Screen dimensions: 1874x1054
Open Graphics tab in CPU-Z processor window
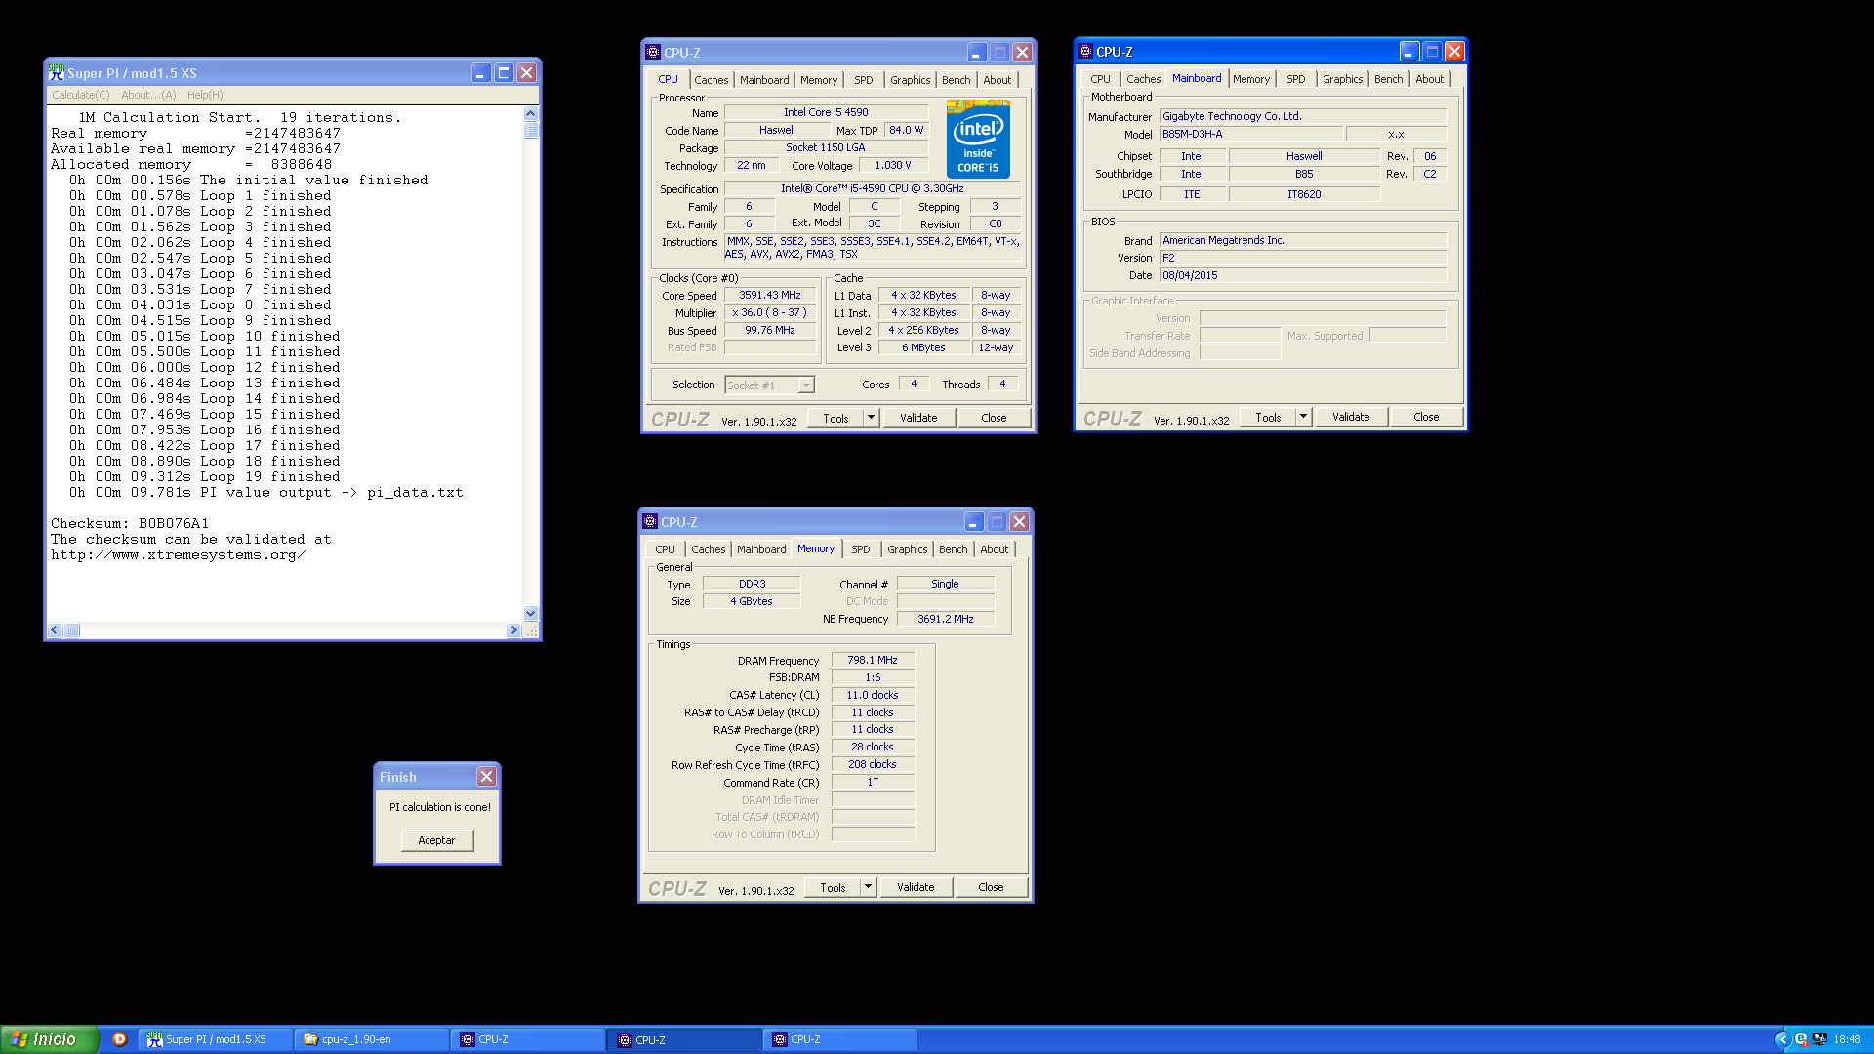(910, 80)
